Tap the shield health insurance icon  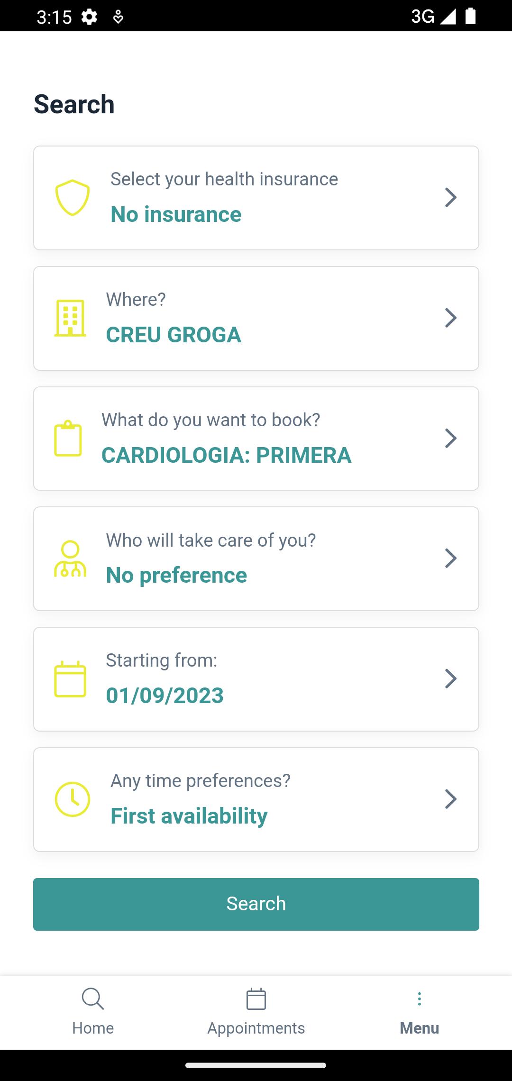73,198
